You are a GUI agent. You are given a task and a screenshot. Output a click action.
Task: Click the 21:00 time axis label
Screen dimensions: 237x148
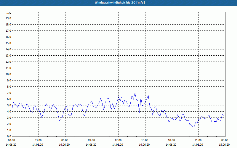point(198,140)
